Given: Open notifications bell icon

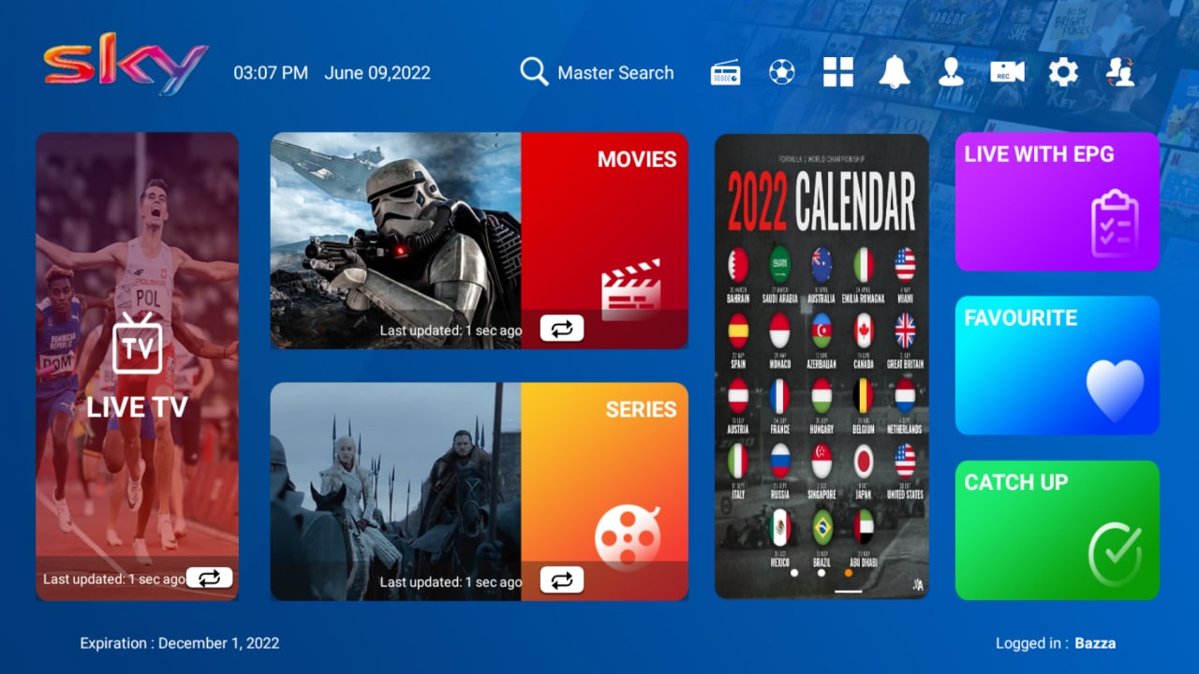Looking at the screenshot, I should [x=895, y=72].
